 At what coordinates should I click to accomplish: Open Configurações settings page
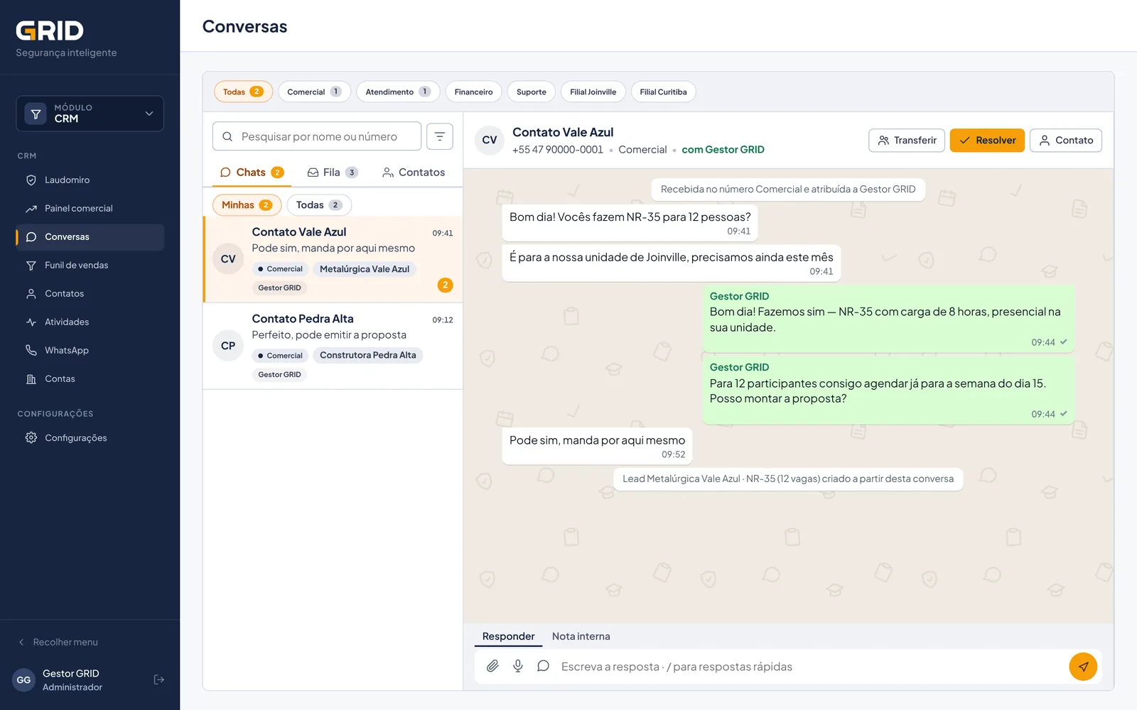point(90,438)
